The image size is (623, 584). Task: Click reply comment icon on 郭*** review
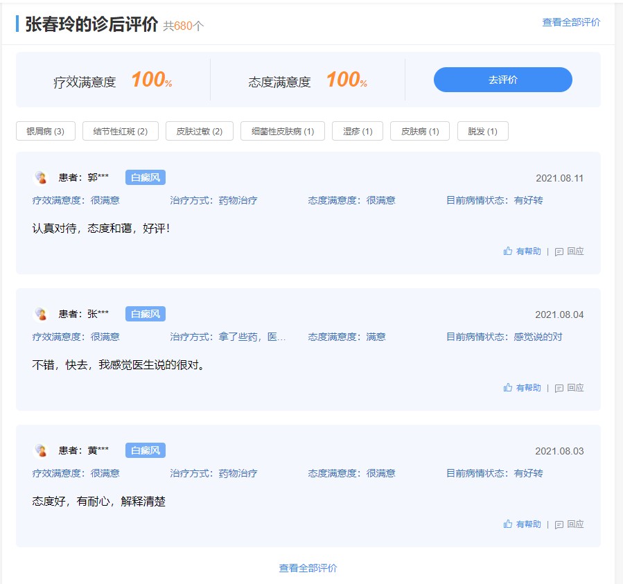pos(559,252)
